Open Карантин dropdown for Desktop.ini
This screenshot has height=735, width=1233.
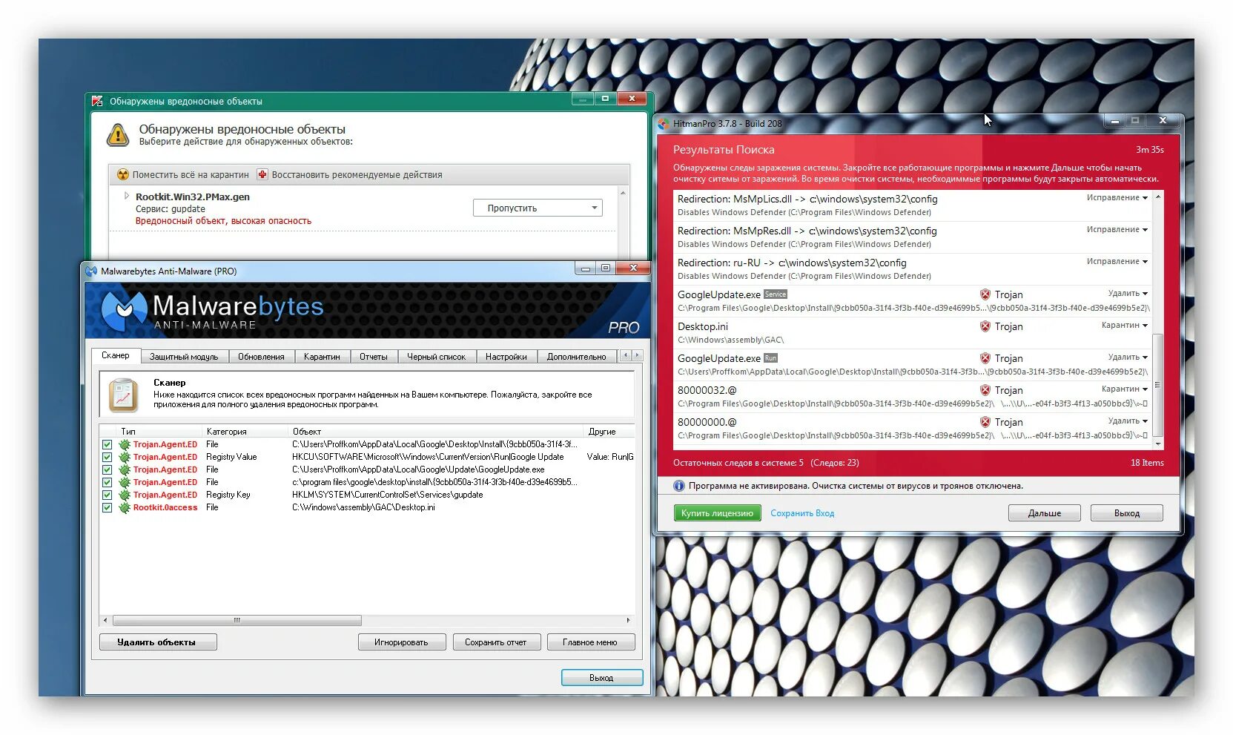(x=1124, y=326)
